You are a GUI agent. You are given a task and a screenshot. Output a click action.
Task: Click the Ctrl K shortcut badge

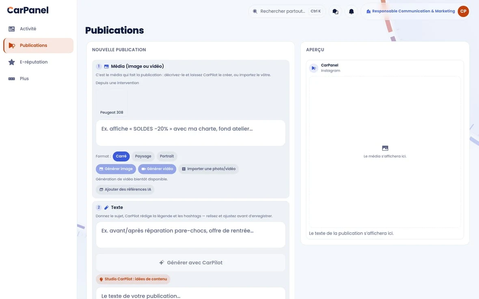click(x=315, y=11)
